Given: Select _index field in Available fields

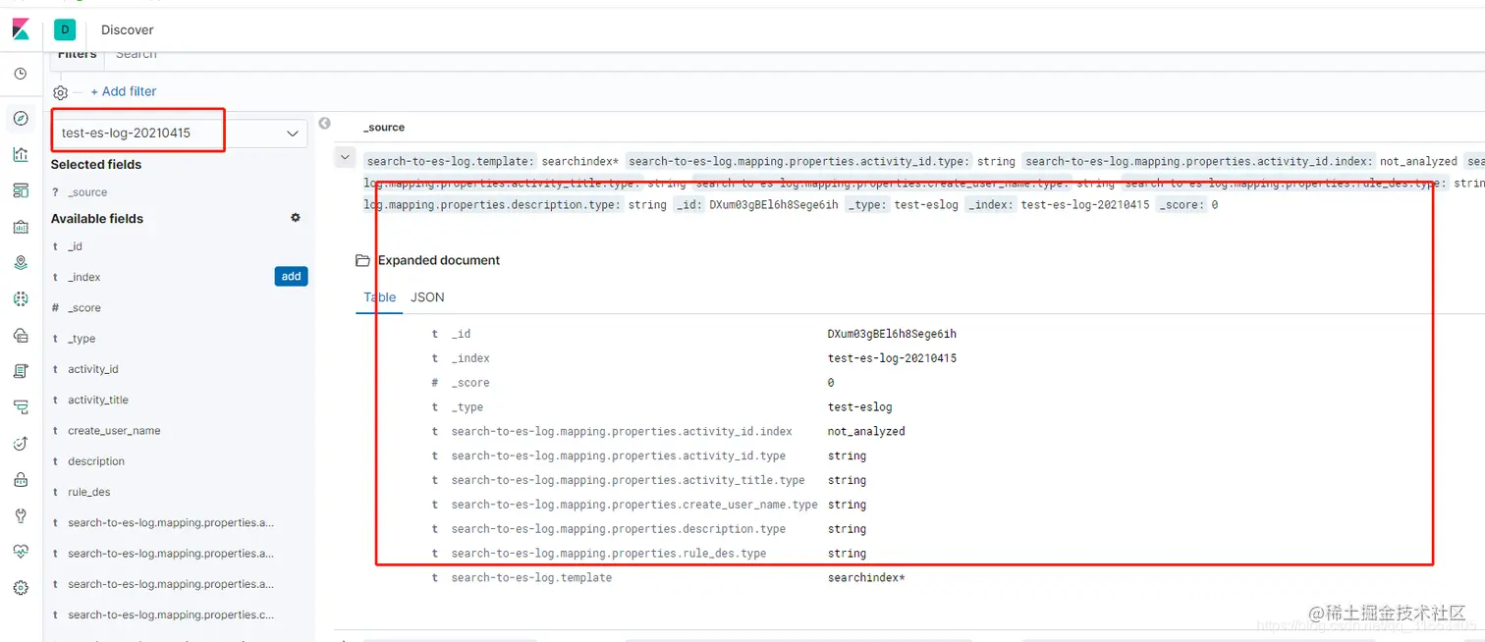Looking at the screenshot, I should 84,277.
